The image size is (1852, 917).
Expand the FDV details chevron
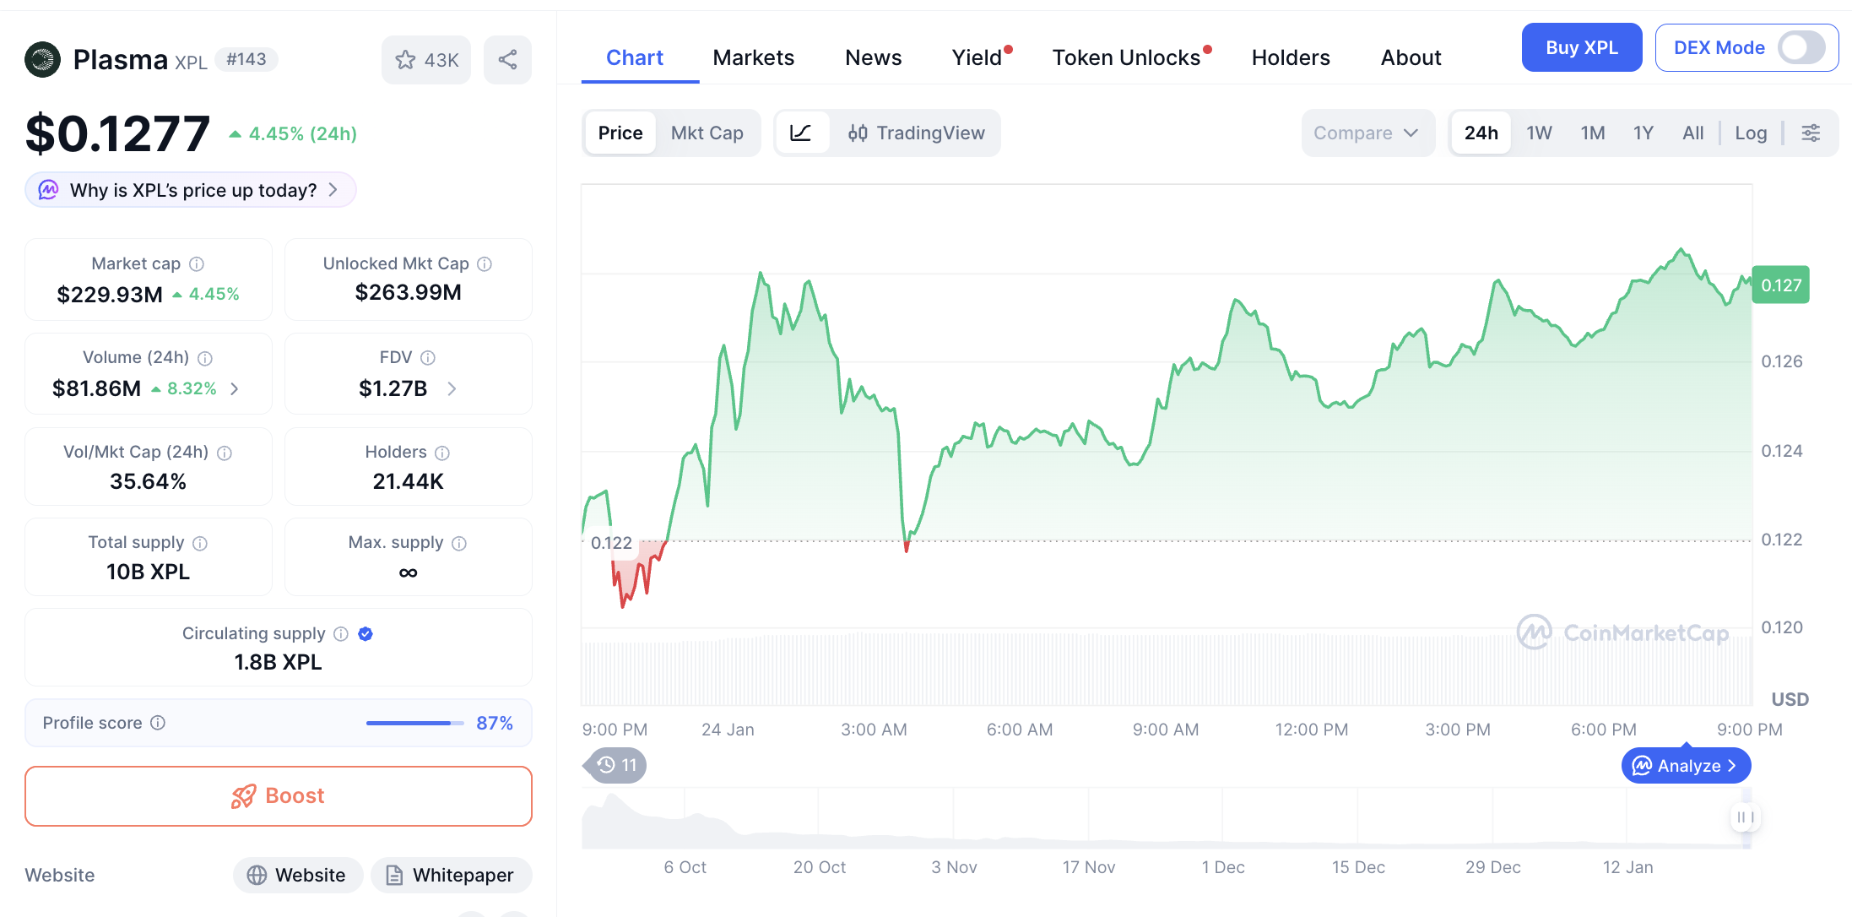click(452, 388)
